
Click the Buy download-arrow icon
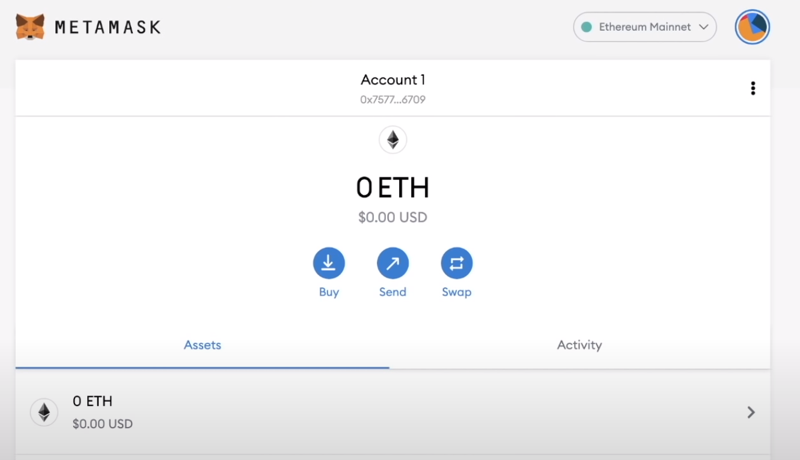[x=329, y=263]
